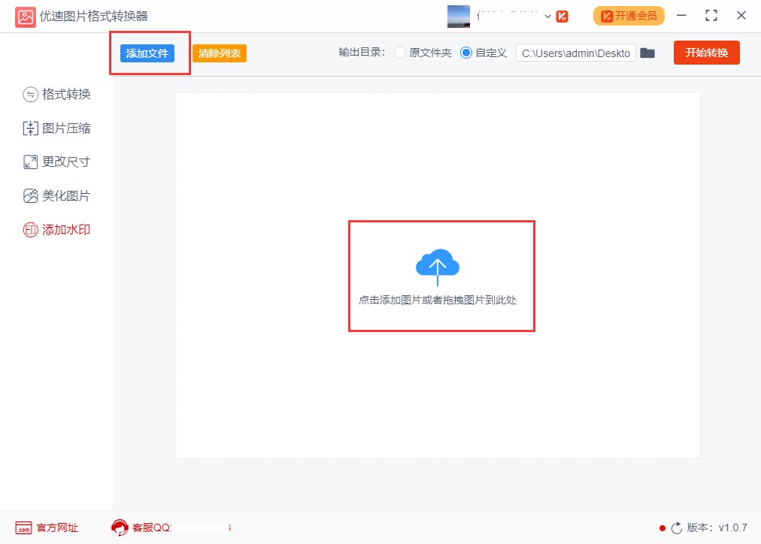The width and height of the screenshot is (761, 544).
Task: Clear the list via 清除列表 button
Action: (219, 53)
